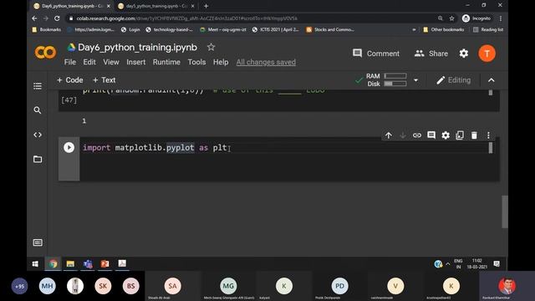Image resolution: width=535 pixels, height=301 pixels.
Task: Open cell editor settings gear
Action: tap(446, 135)
